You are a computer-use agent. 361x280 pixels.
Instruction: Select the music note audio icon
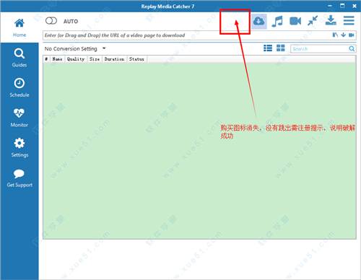[277, 21]
